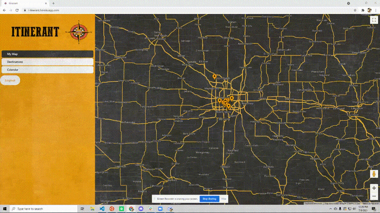Screen dimensions: 380x213
Task: Launch Visual Studio Code from taskbar
Action: click(x=102, y=209)
